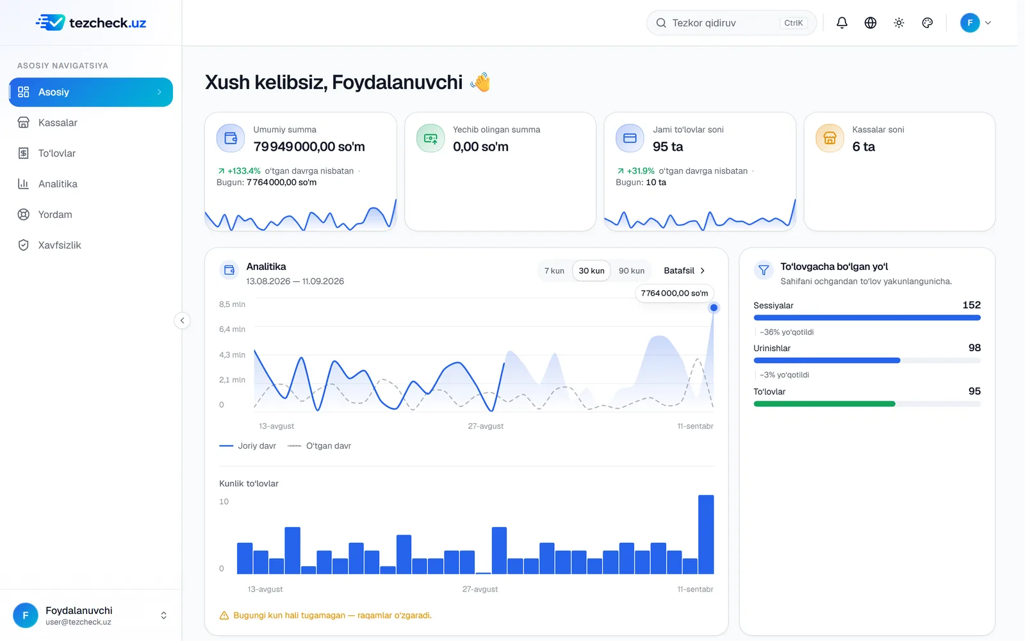The height and width of the screenshot is (641, 1025).
Task: Click the Umumiy summa wallet icon
Action: tap(231, 138)
